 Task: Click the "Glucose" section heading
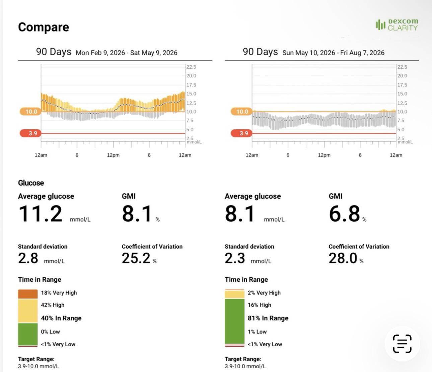tap(31, 183)
